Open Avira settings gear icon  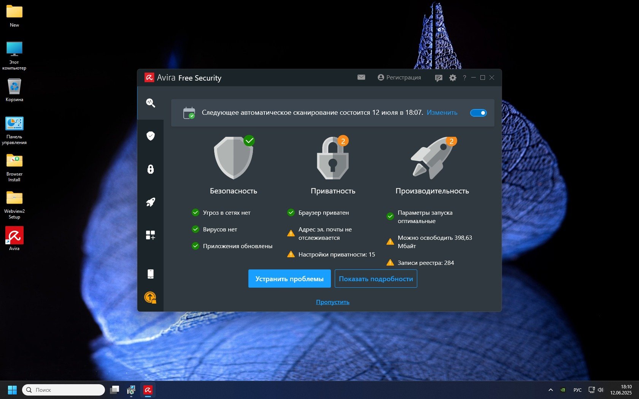[x=453, y=78]
